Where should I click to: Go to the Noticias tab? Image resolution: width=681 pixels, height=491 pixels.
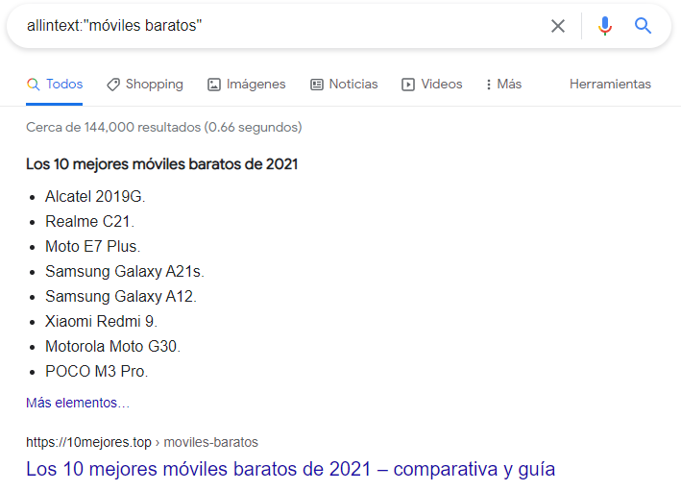click(344, 85)
